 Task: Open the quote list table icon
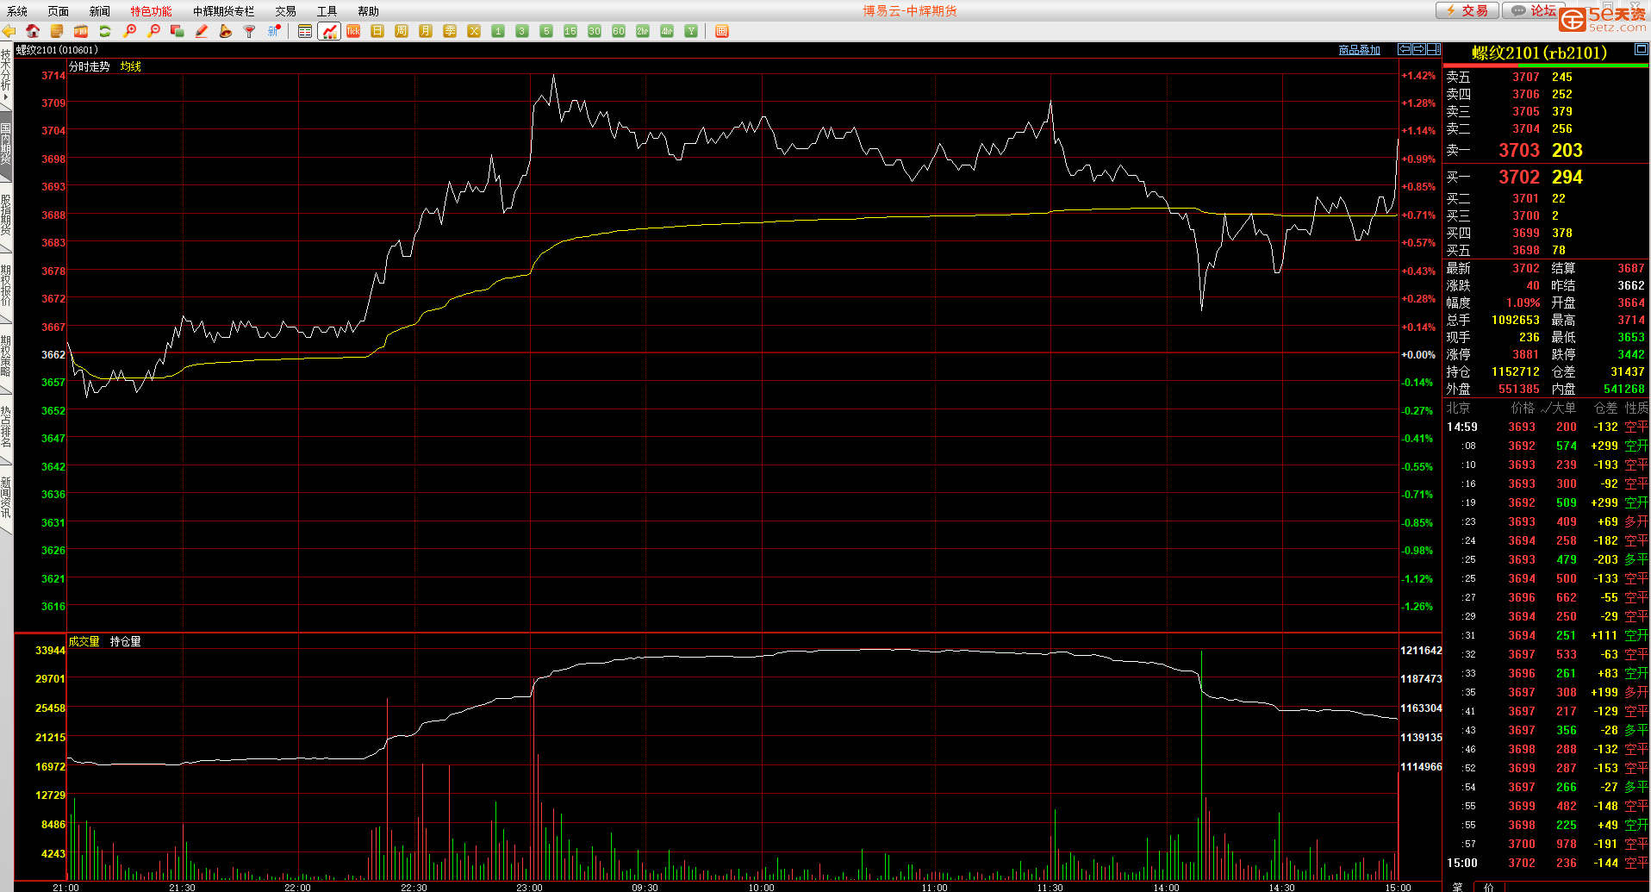305,31
